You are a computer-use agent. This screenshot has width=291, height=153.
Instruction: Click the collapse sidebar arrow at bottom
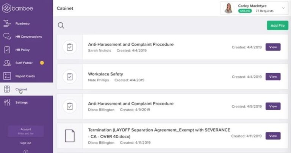click(26, 151)
